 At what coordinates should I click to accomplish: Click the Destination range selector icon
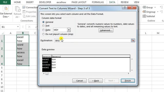coord(133,40)
